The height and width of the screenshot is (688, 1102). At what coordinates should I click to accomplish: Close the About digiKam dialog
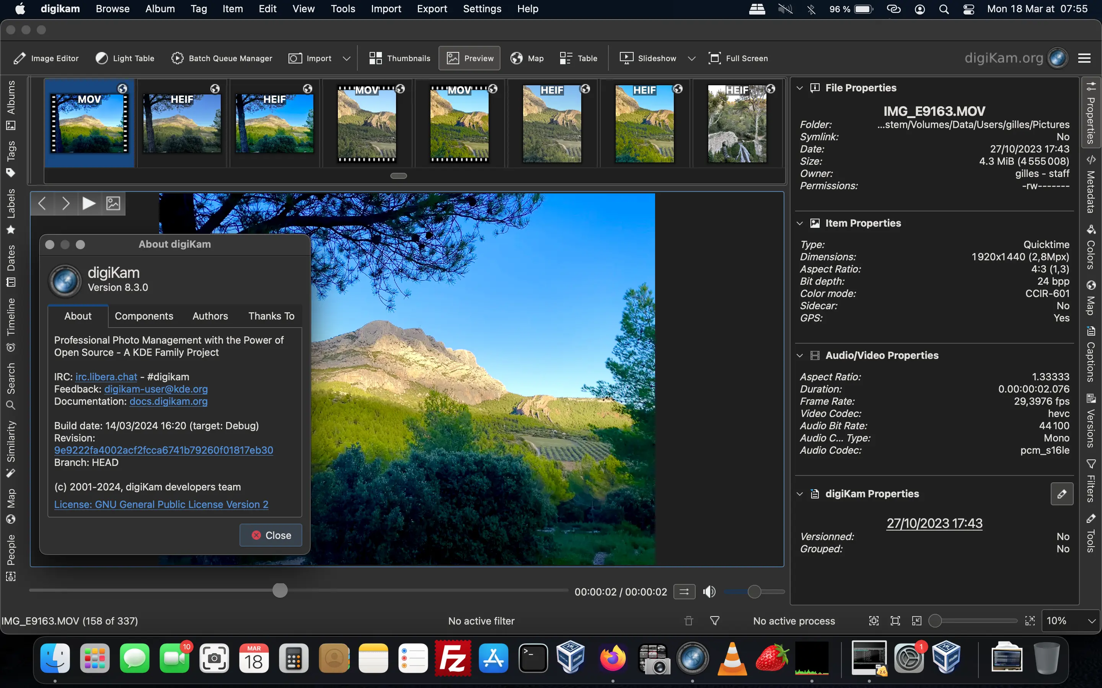pos(271,535)
